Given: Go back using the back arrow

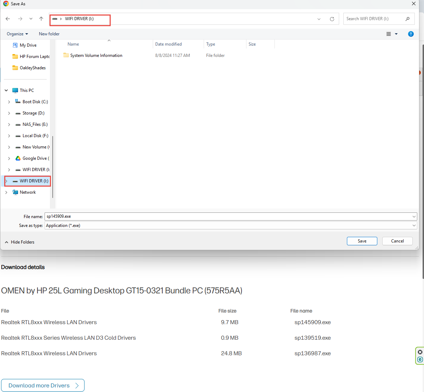Looking at the screenshot, I should (x=8, y=19).
